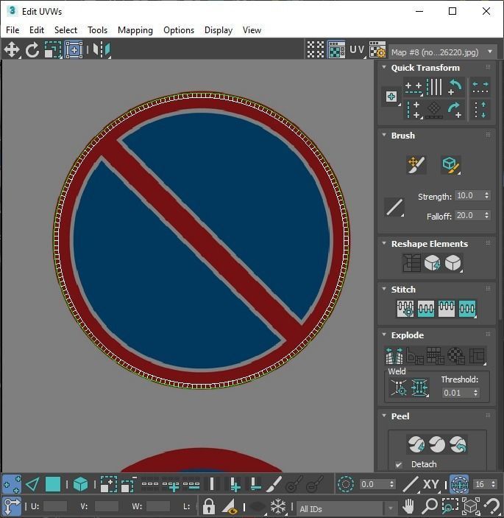Open the Mapping menu
Image resolution: width=504 pixels, height=518 pixels.
click(135, 30)
